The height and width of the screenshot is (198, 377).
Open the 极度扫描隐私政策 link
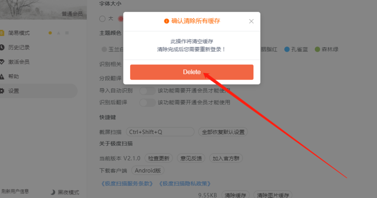(x=185, y=184)
